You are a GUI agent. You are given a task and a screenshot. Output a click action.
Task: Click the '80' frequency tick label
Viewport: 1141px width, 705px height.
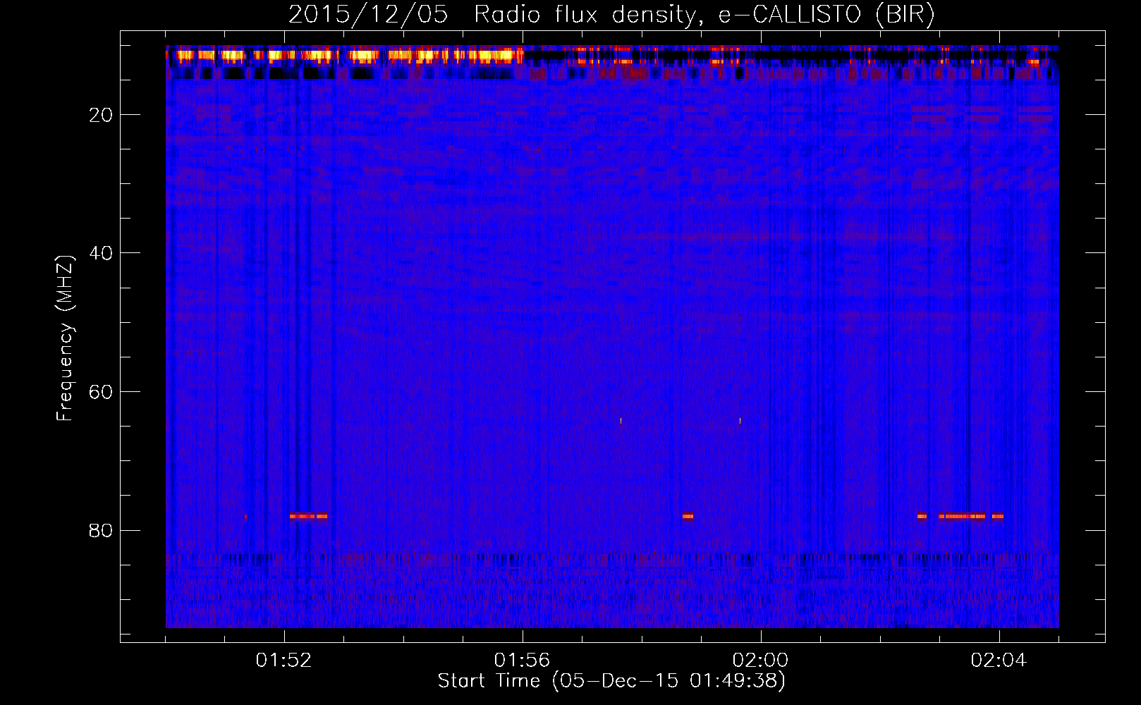101,530
